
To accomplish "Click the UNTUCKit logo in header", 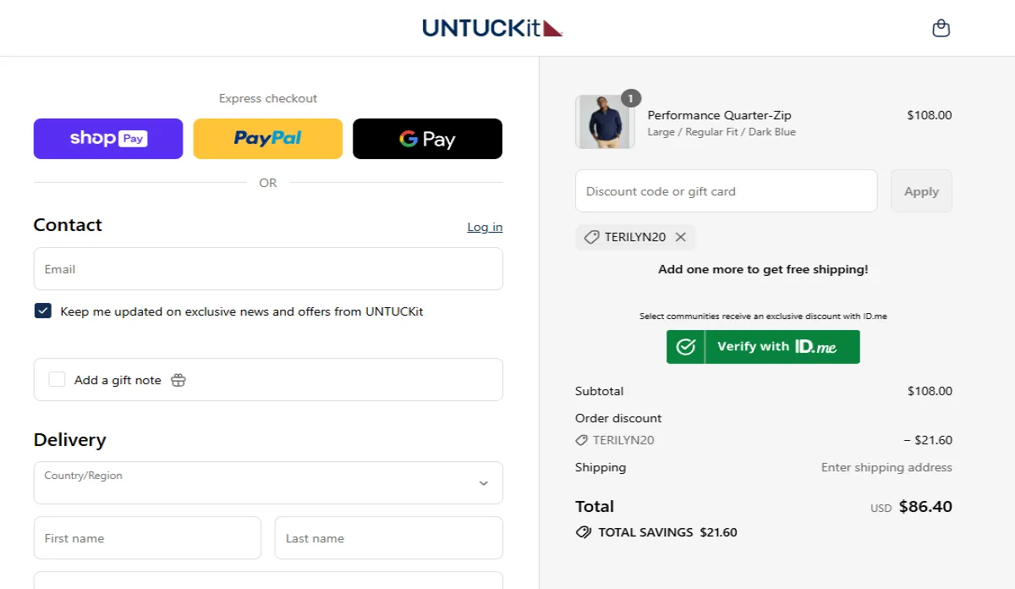I will tap(492, 28).
